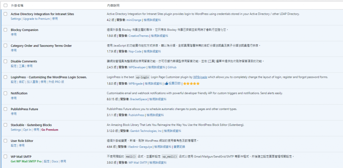Screen dimensions: 343x168
Task: Open Nsp-Code developer link
Action: coord(135,51)
